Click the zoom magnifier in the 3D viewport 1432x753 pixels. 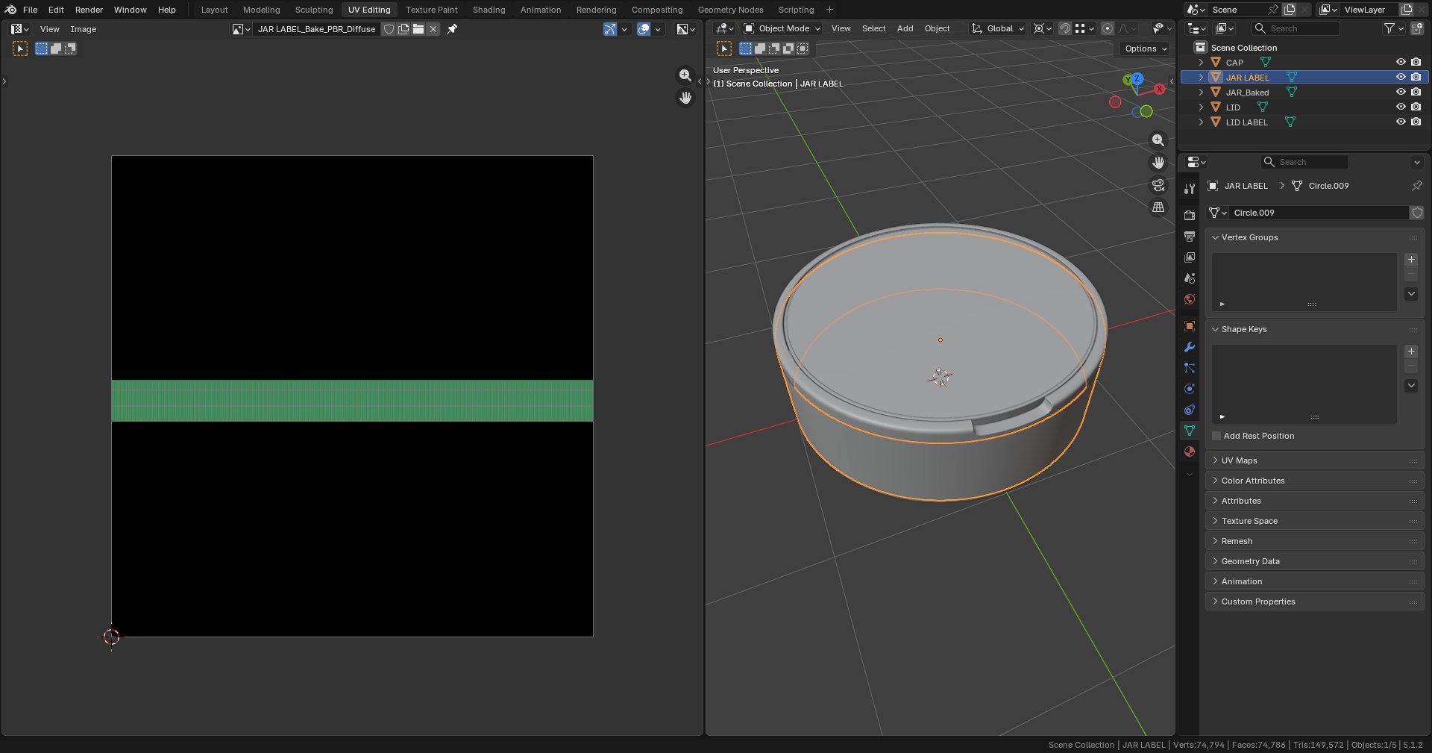pos(1158,140)
